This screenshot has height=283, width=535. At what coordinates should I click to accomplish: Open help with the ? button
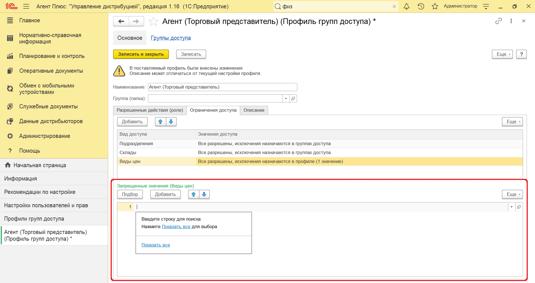521,54
